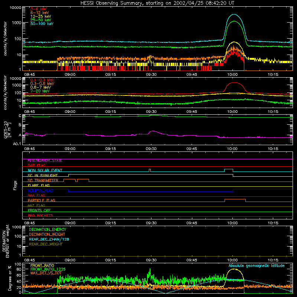Viewport: 297px width, 297px height.
Task: Click the DECIMATION_ENERGY legend label
Action: pyautogui.click(x=48, y=229)
